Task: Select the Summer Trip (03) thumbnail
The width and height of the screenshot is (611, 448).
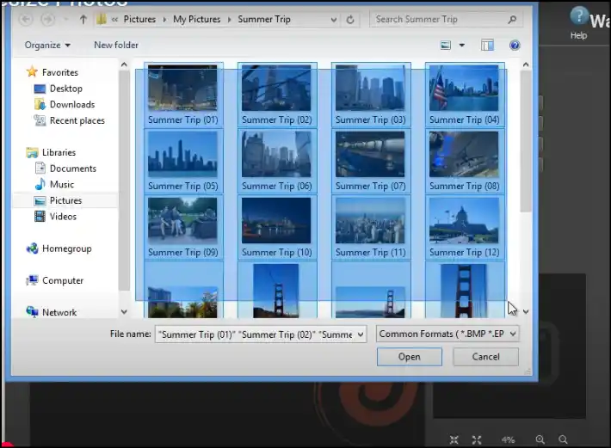Action: [371, 95]
